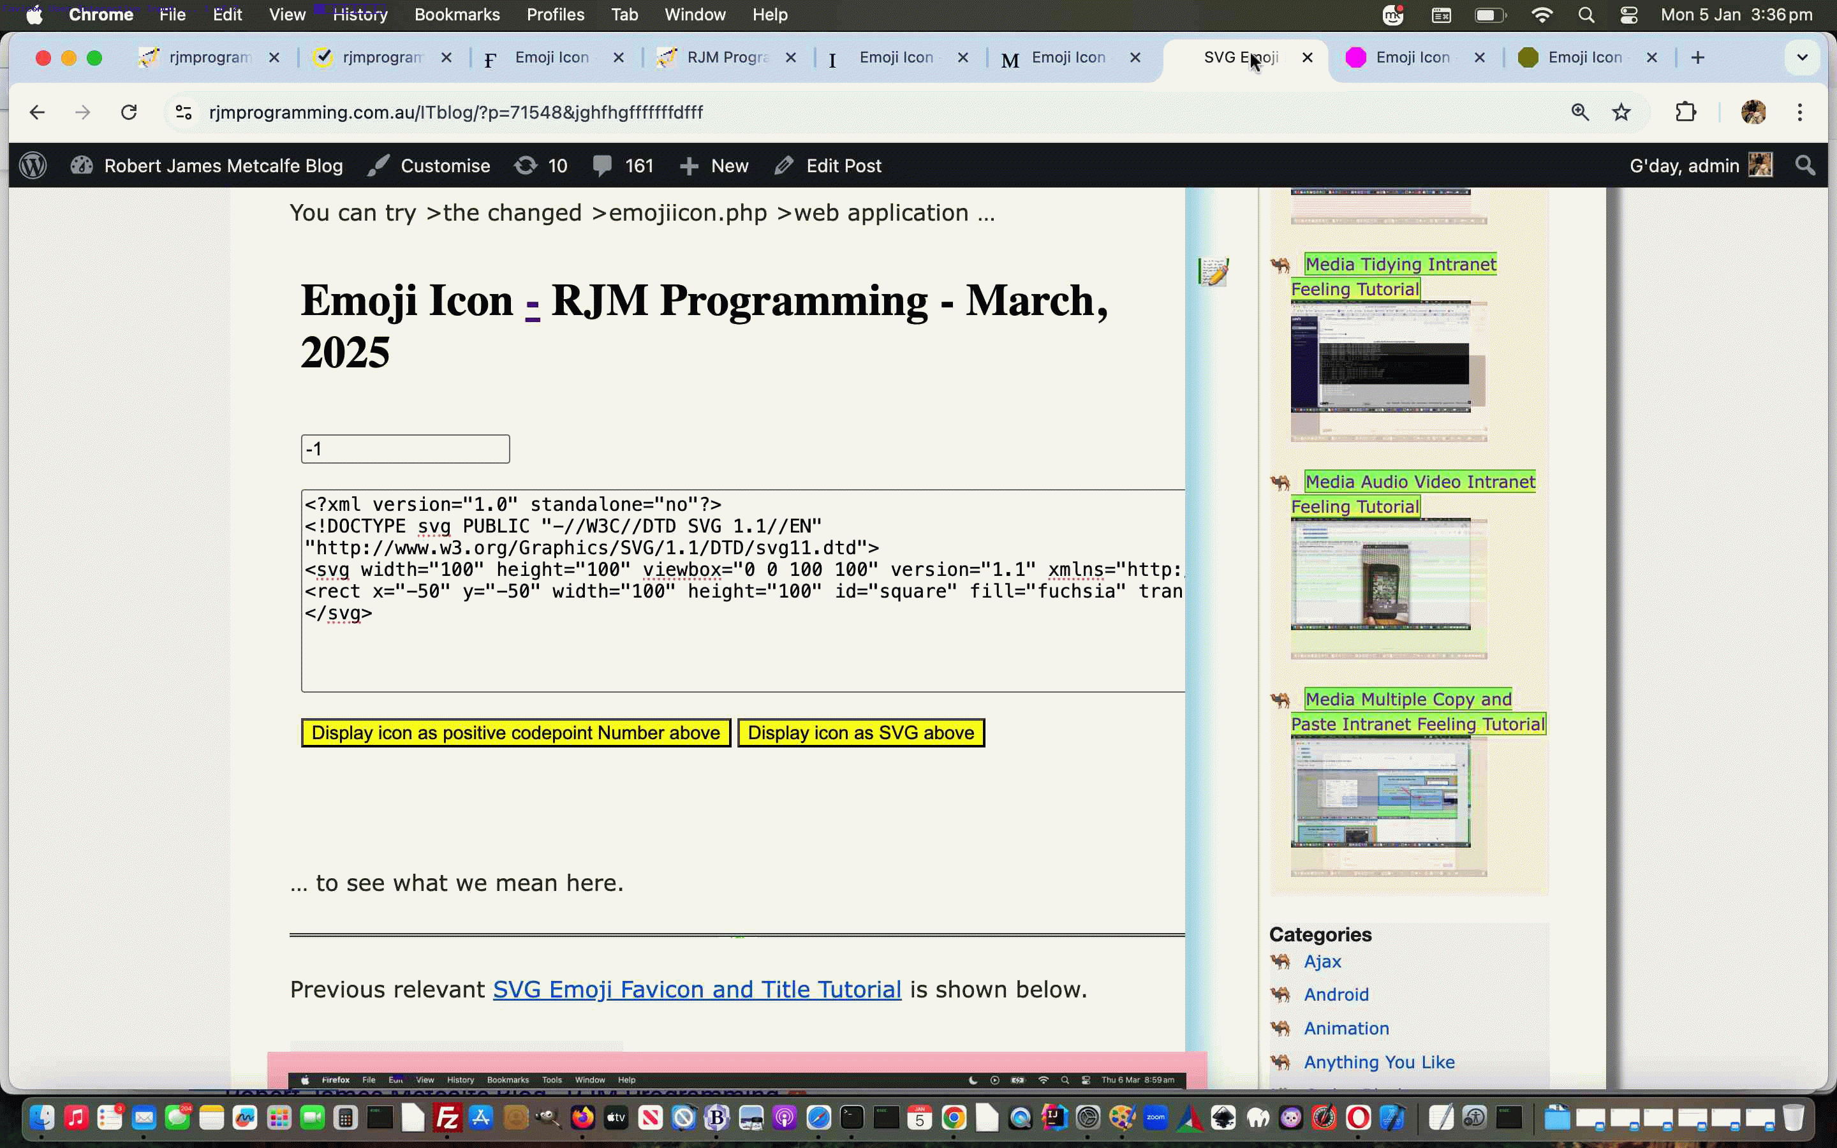Click the zoom magnifier icon in address bar
The image size is (1837, 1148).
1580,112
